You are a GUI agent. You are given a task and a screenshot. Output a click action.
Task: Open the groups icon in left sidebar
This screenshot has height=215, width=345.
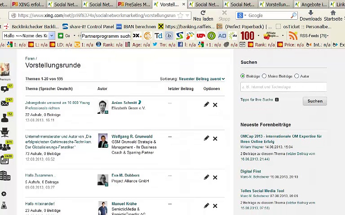(x=5, y=146)
